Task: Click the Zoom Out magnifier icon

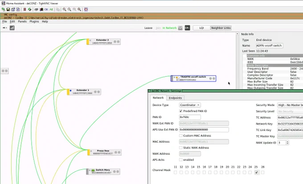Action: (x=70, y=9)
